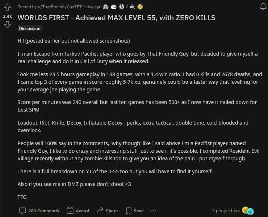268x217 pixels.
Task: Click the yellow sun award badge
Action: pos(140,7)
